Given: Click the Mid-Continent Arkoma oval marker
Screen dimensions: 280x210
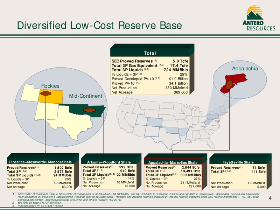Looking at the screenshot, I should [x=90, y=110].
